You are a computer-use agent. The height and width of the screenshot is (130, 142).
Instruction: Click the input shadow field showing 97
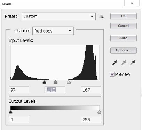pyautogui.click(x=19, y=90)
